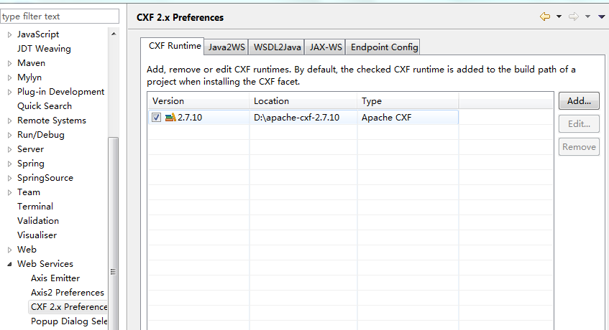The height and width of the screenshot is (330, 609).
Task: Expand the SpringSource tree node
Action: (10, 178)
